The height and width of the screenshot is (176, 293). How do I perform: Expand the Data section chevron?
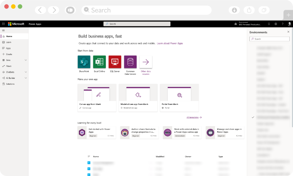pyautogui.click(x=26, y=60)
